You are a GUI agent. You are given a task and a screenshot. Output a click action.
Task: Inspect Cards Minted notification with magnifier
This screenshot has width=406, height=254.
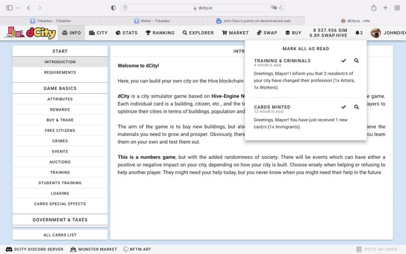[x=356, y=107]
